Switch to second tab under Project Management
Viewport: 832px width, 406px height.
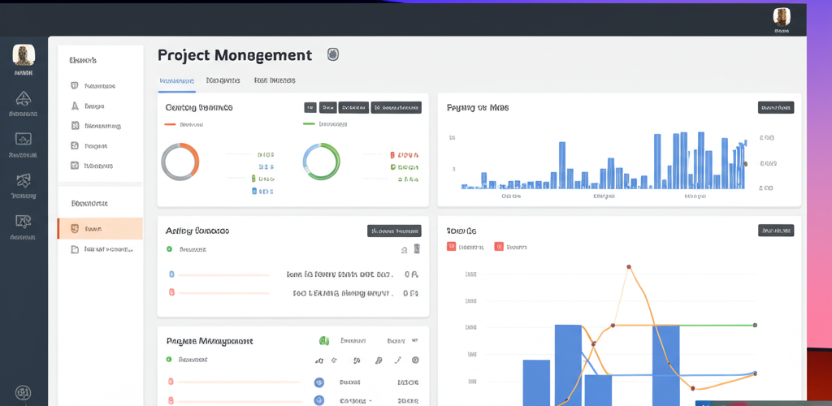point(223,80)
